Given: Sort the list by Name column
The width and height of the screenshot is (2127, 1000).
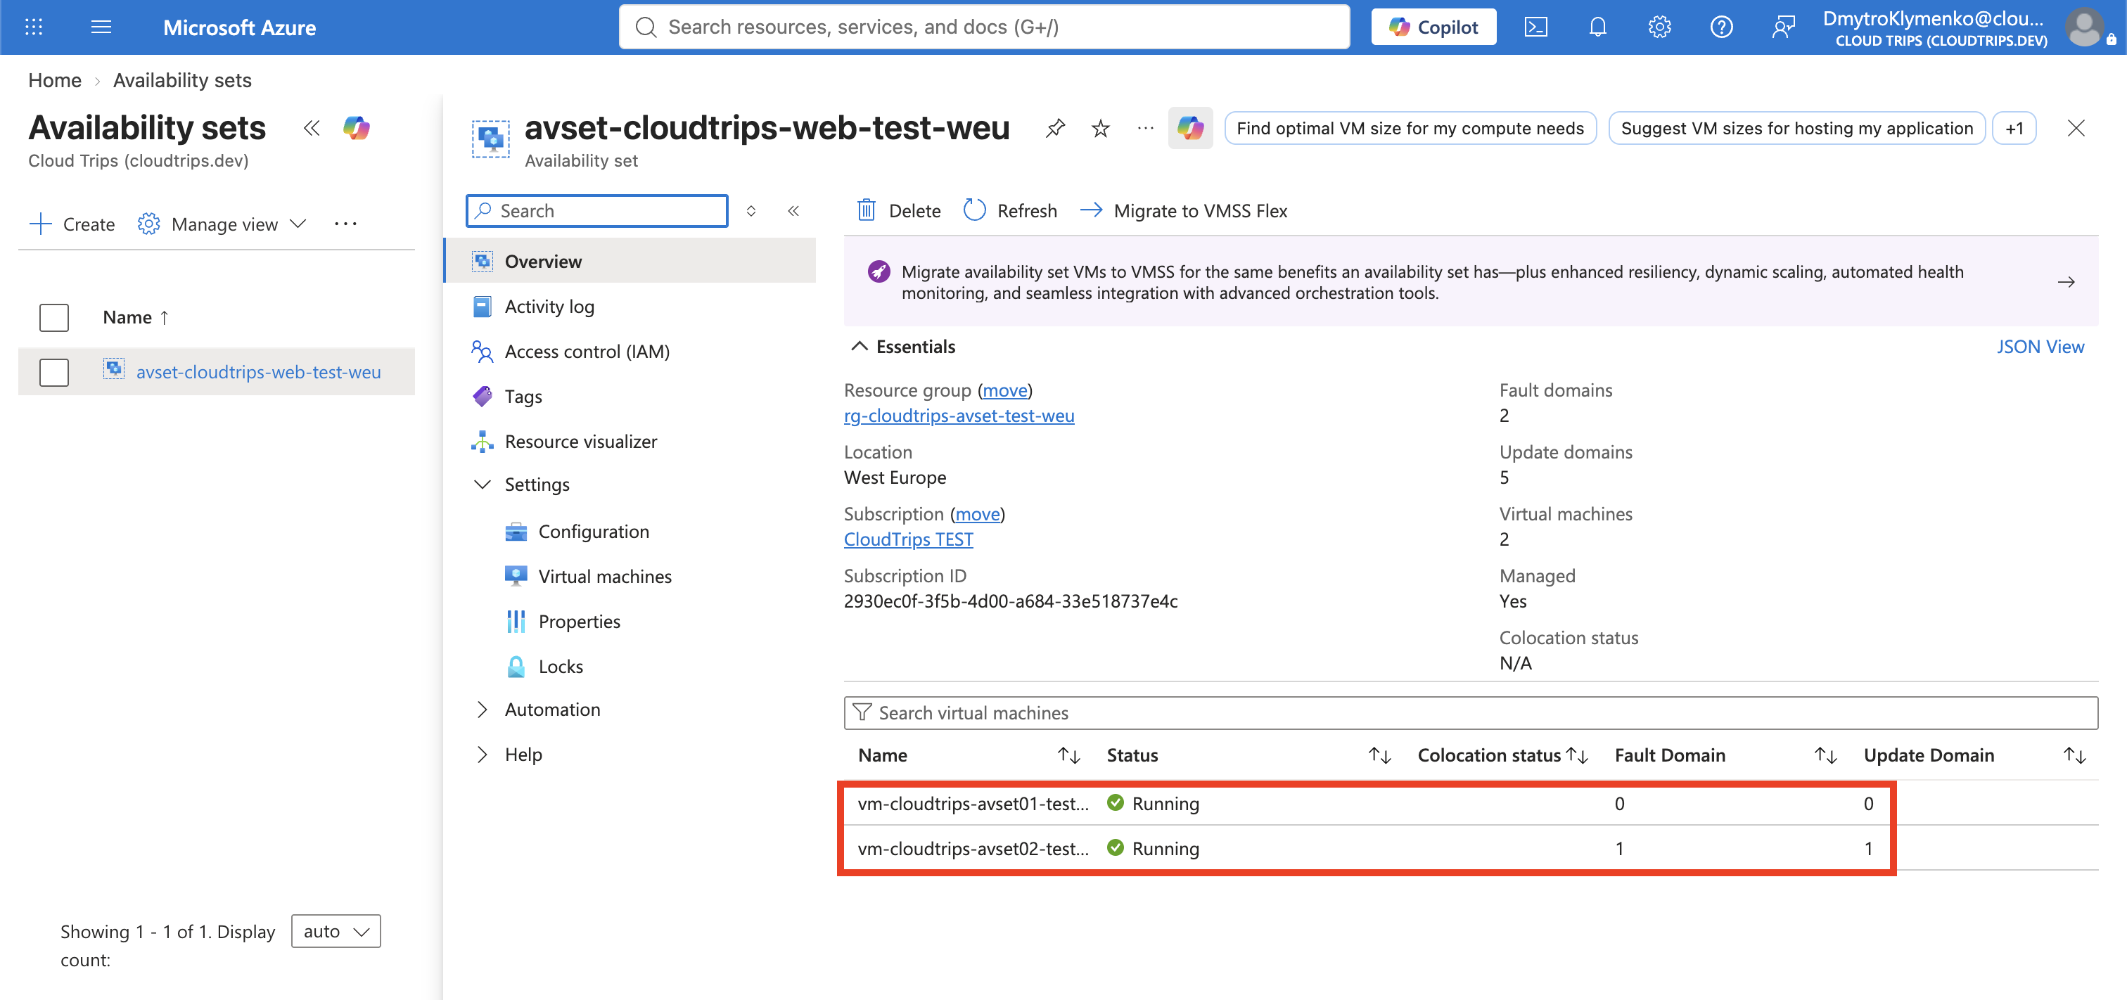Looking at the screenshot, I should (136, 317).
